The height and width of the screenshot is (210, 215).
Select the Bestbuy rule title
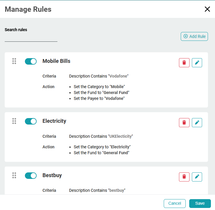[52, 175]
